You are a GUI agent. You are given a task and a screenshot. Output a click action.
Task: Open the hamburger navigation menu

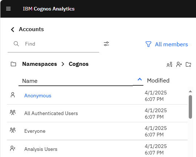(8, 9)
